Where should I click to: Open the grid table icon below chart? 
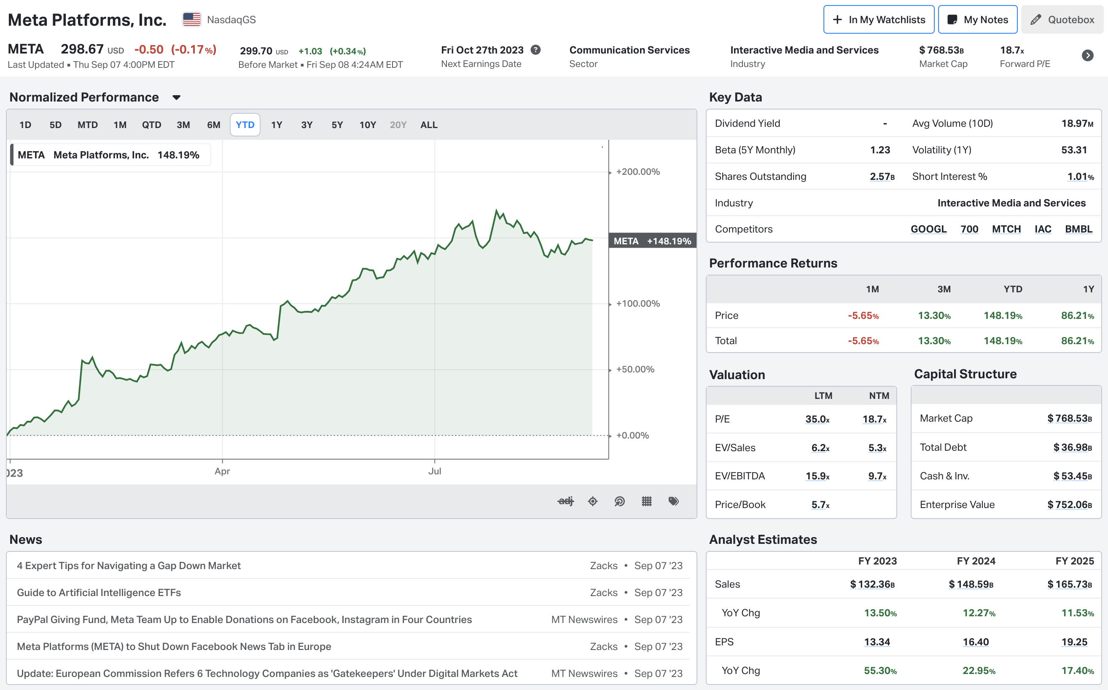pyautogui.click(x=646, y=501)
